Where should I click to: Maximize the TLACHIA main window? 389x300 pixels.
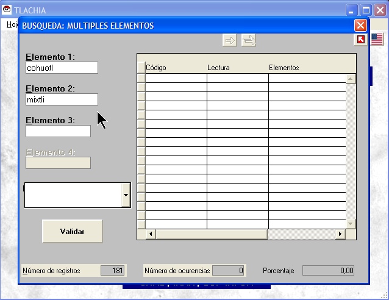click(x=366, y=10)
